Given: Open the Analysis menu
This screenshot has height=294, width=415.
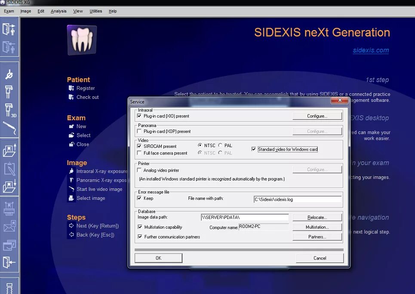Looking at the screenshot, I should pyautogui.click(x=58, y=11).
